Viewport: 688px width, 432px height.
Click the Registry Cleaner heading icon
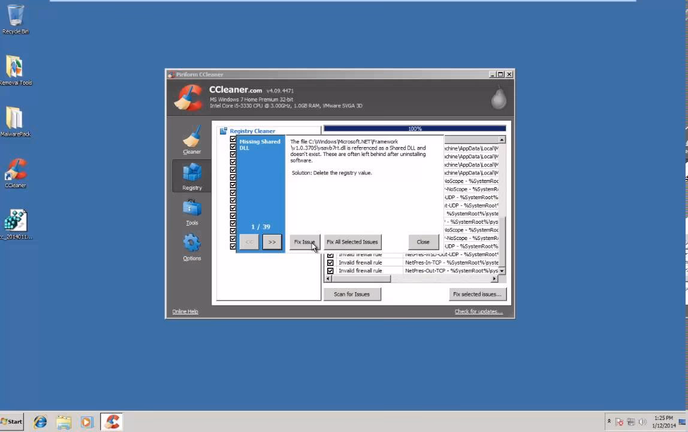(x=224, y=131)
